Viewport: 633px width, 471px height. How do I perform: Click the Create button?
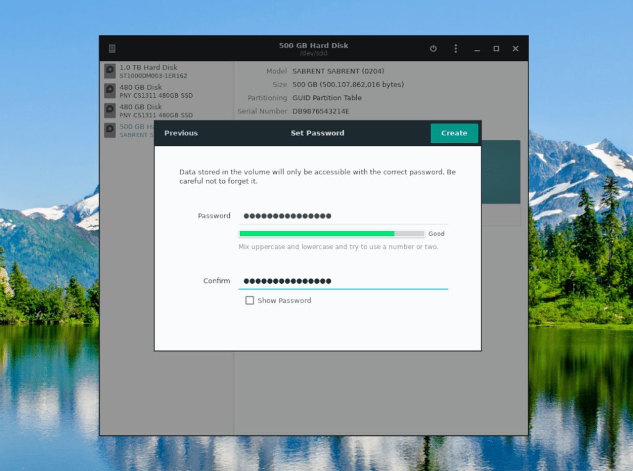[454, 133]
